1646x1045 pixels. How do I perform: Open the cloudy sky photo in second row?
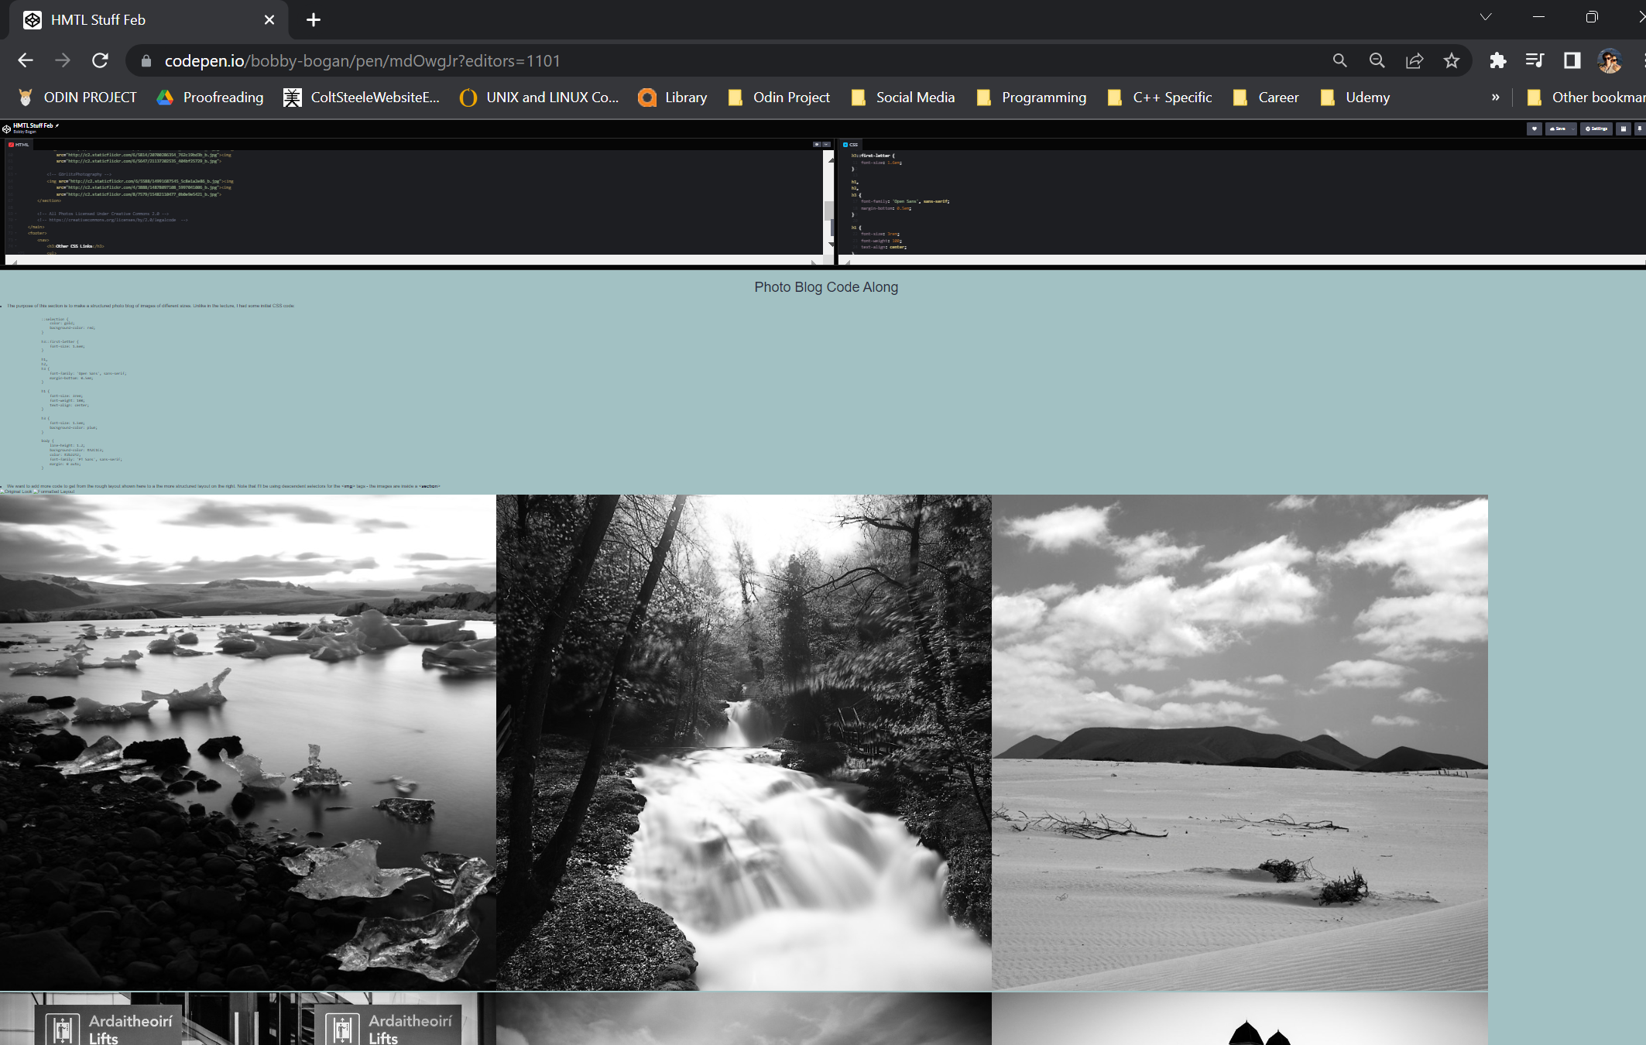click(743, 1019)
